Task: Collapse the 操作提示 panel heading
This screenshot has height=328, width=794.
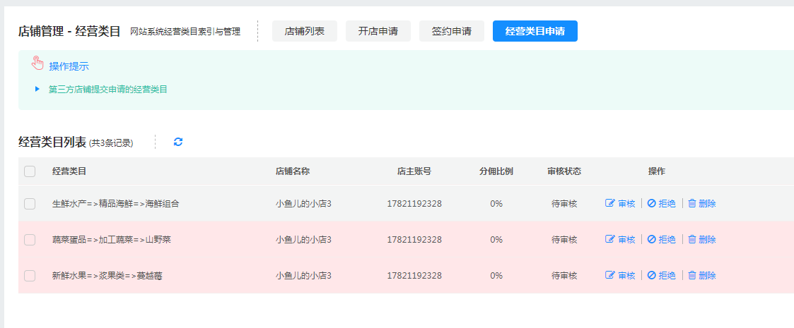Action: point(69,66)
